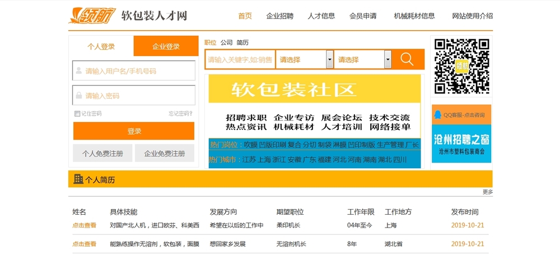Click 河南 in 热门城市
This screenshot has width=560, height=255.
(354, 160)
